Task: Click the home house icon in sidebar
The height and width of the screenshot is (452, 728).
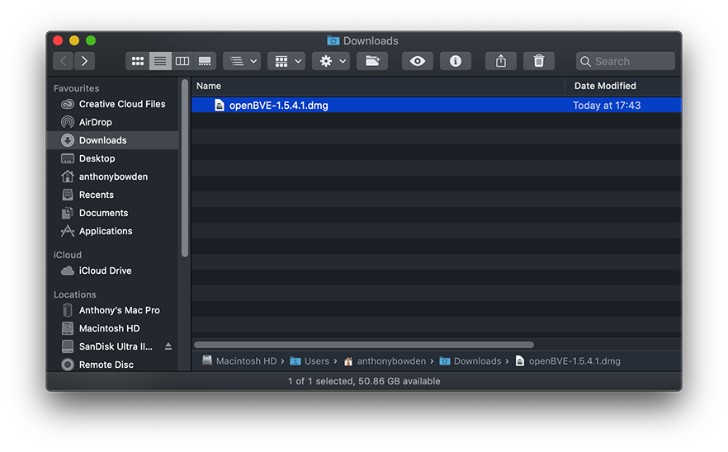Action: click(68, 177)
